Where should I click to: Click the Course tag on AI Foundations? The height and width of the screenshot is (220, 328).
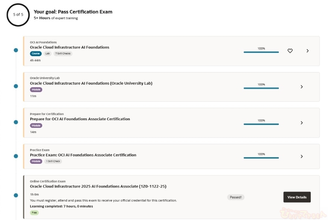36,54
